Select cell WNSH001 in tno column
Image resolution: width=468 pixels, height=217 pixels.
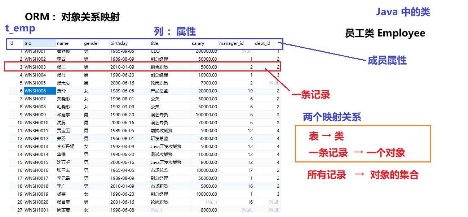click(x=40, y=51)
